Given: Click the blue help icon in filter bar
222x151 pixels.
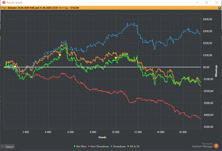Looking at the screenshot, I should [219, 8].
